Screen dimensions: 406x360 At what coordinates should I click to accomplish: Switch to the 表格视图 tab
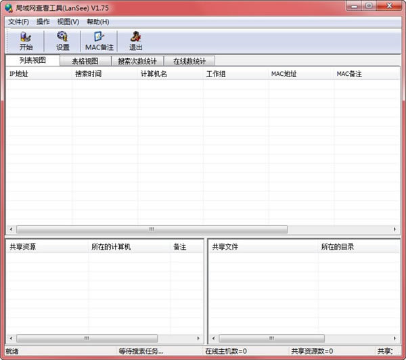pyautogui.click(x=85, y=61)
